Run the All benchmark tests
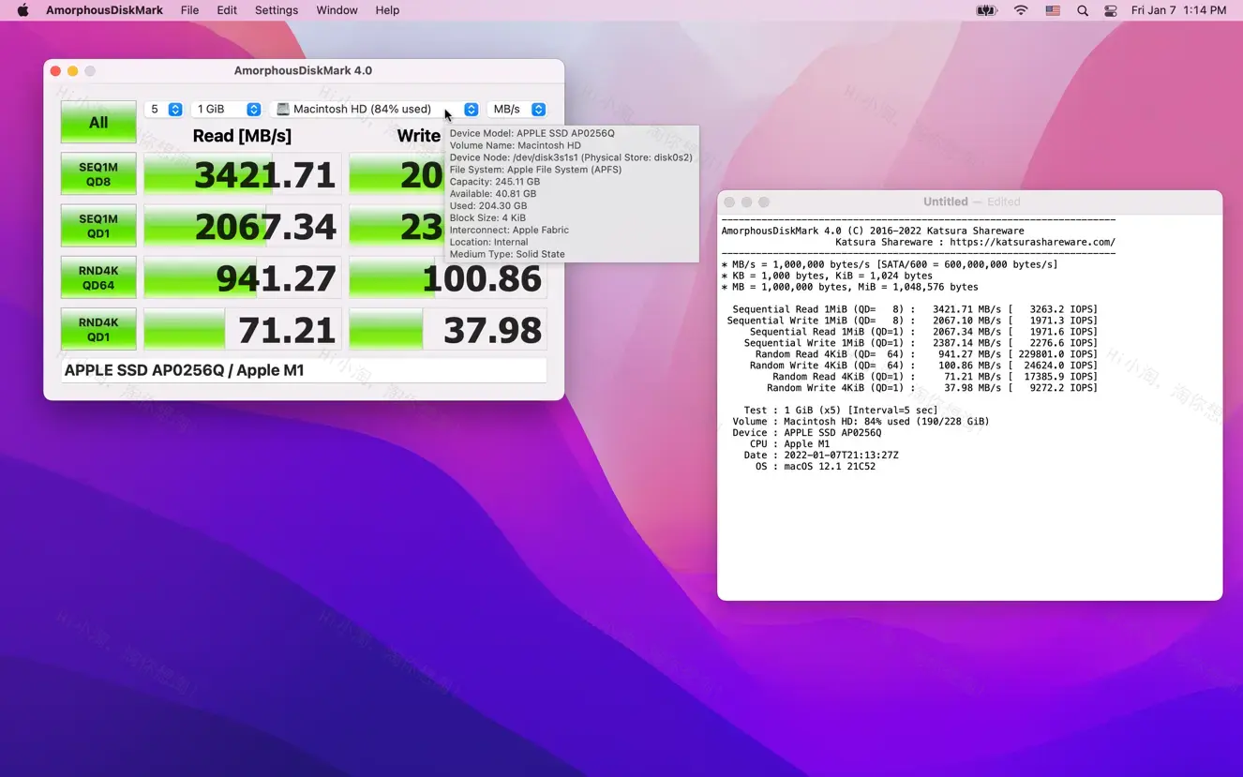1243x777 pixels. click(97, 121)
